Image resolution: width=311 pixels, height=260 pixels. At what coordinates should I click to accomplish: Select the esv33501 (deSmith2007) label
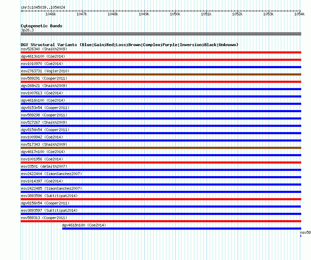pos(44,166)
